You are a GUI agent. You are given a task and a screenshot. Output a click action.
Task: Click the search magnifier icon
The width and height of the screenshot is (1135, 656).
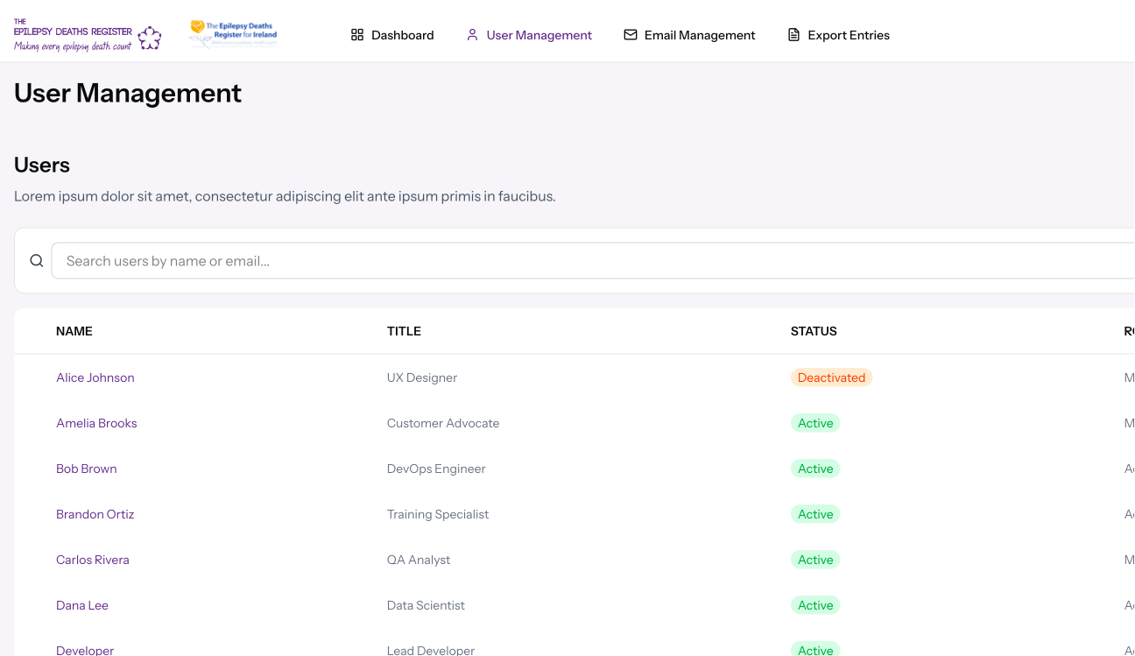pyautogui.click(x=36, y=260)
